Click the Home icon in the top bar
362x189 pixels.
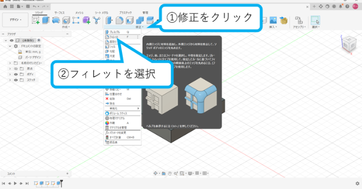pyautogui.click(x=5, y=6)
